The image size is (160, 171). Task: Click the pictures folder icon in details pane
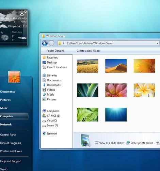click(85, 140)
